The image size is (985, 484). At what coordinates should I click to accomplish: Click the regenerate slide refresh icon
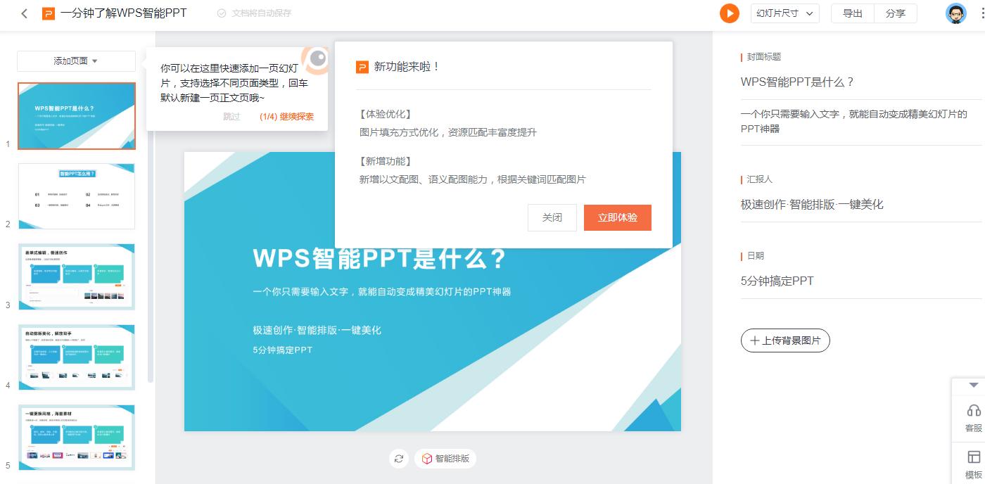(399, 458)
